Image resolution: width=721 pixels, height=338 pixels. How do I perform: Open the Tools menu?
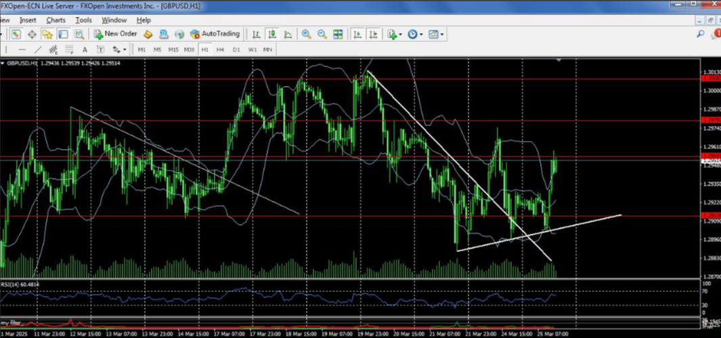coord(84,20)
